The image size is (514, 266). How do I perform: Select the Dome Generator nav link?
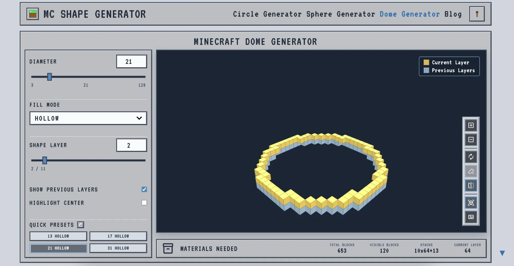pyautogui.click(x=410, y=14)
